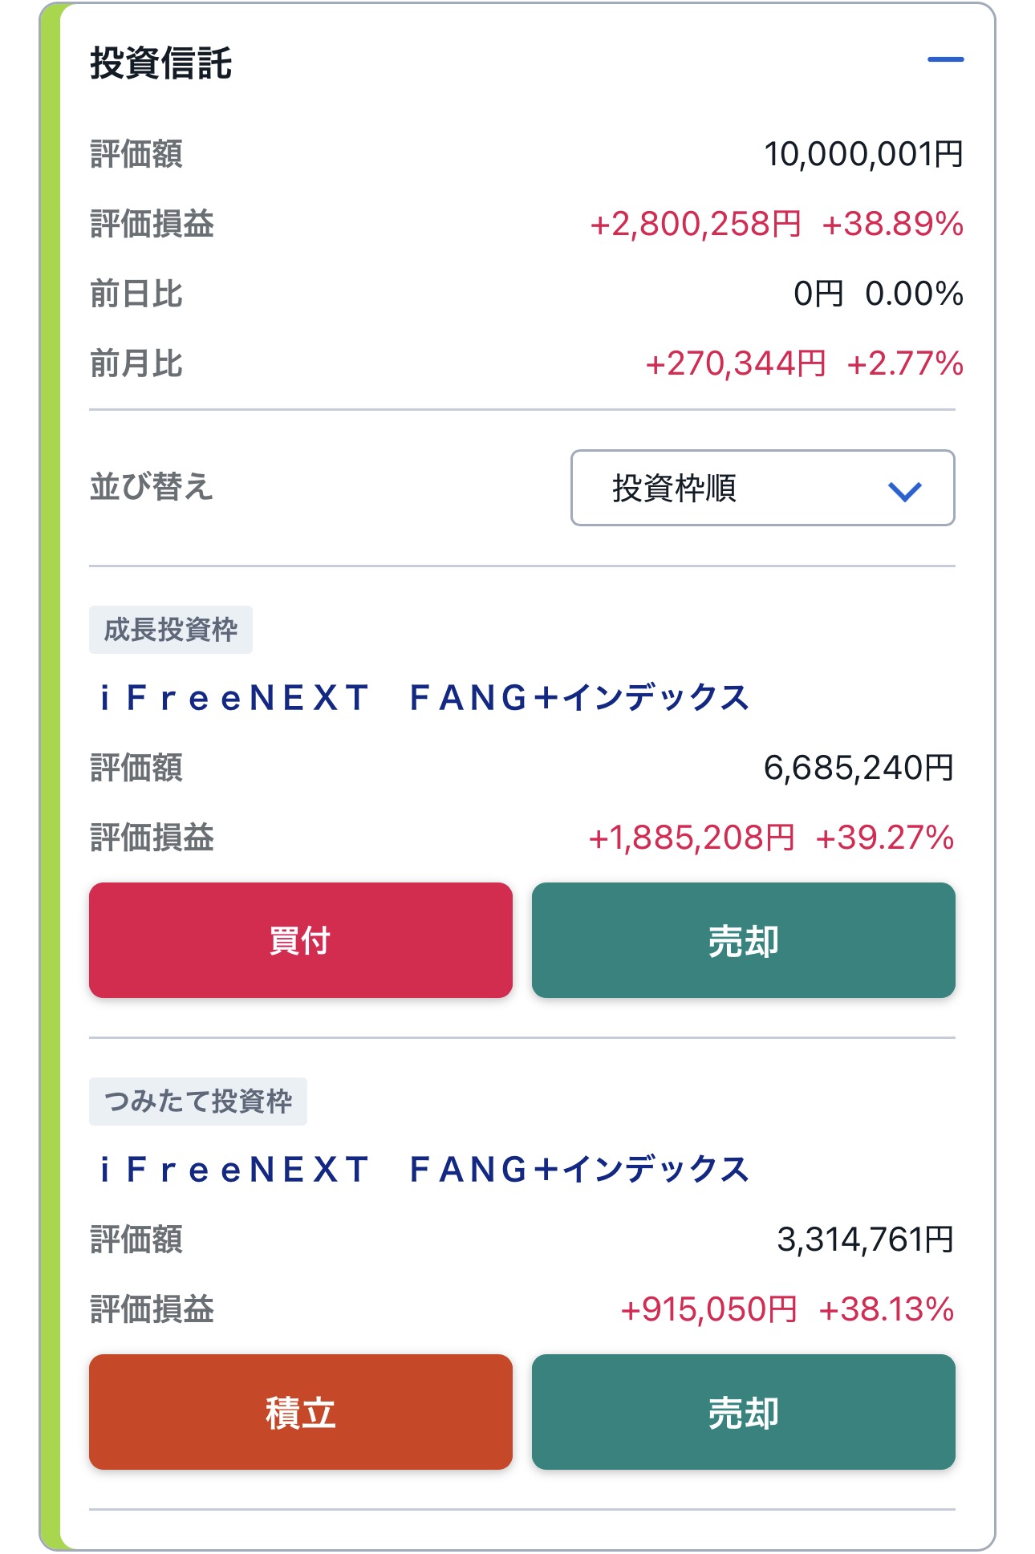Tap 売却 for the 成長投資枠 fund
Viewport: 1035px width, 1554px height.
[743, 940]
